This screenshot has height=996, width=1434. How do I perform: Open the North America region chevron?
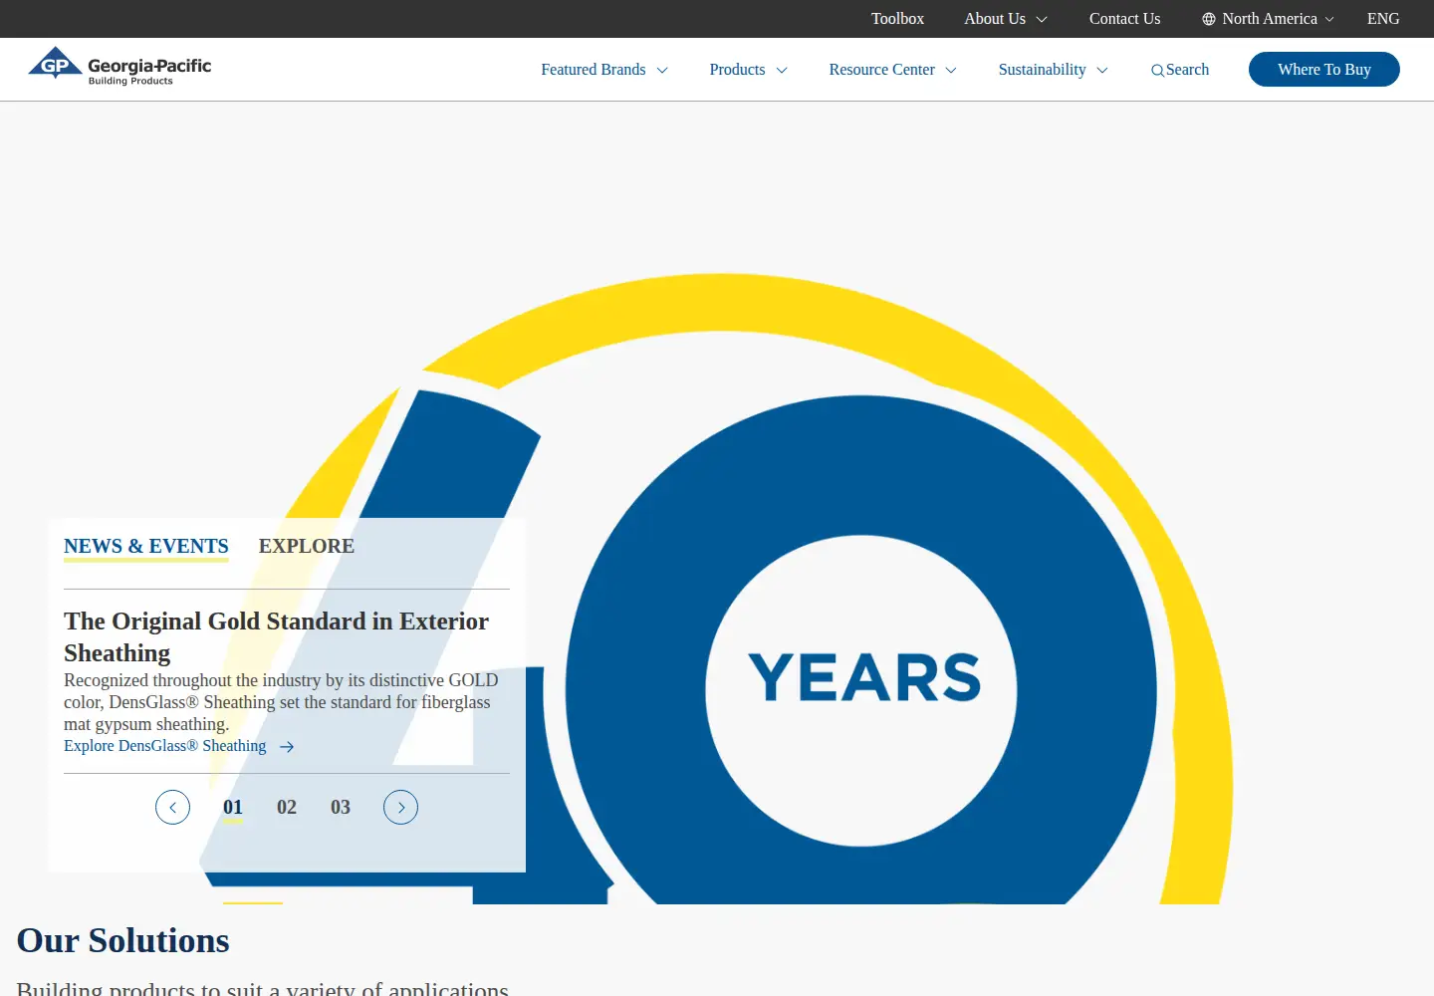[1329, 19]
